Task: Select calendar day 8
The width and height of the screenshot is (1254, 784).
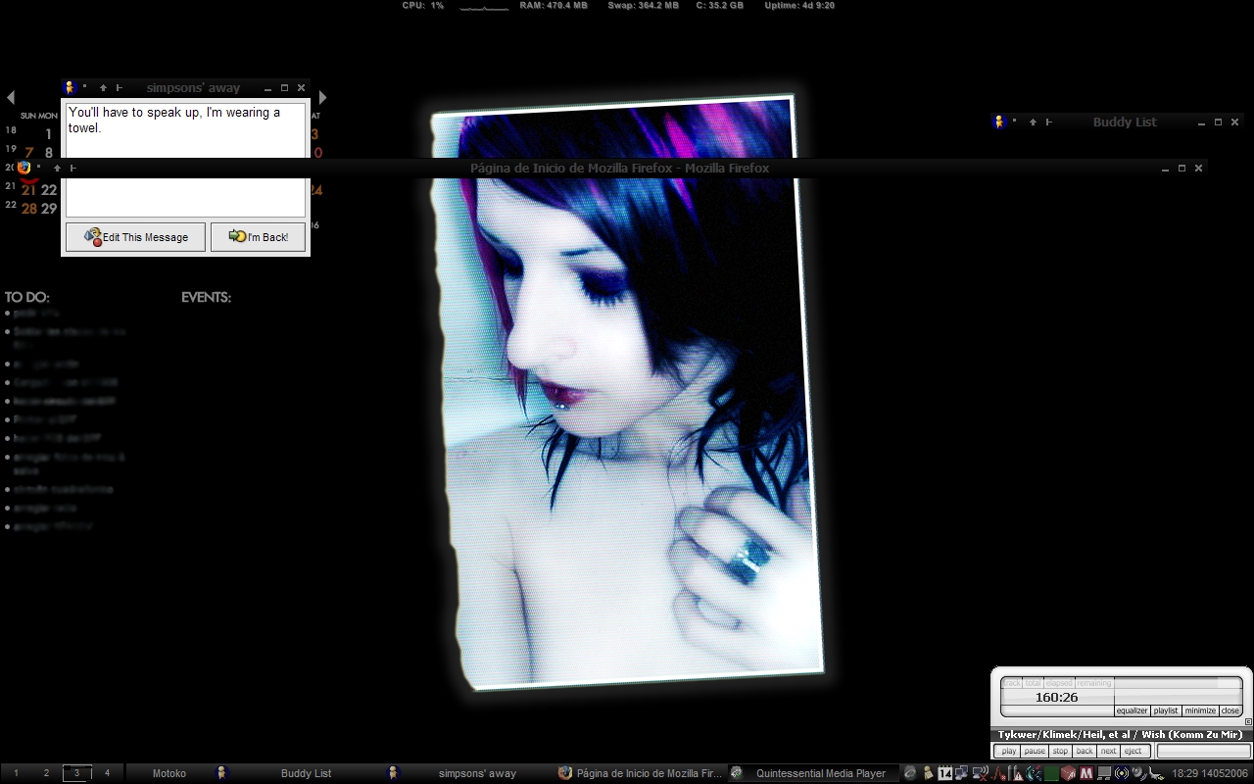Action: click(x=49, y=153)
